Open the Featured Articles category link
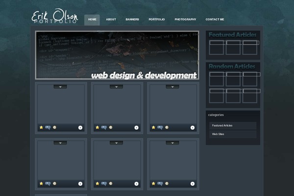The width and height of the screenshot is (294, 196). point(233,125)
